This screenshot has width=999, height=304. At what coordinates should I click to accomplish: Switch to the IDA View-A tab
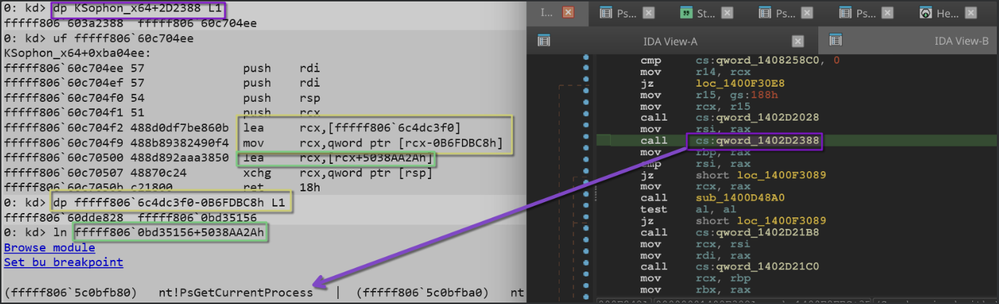tap(669, 41)
